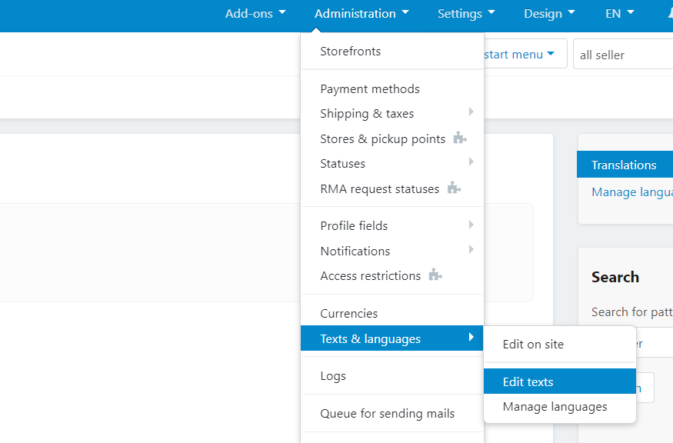The height and width of the screenshot is (443, 673).
Task: Click the search field containing 'all seller'
Action: click(623, 55)
